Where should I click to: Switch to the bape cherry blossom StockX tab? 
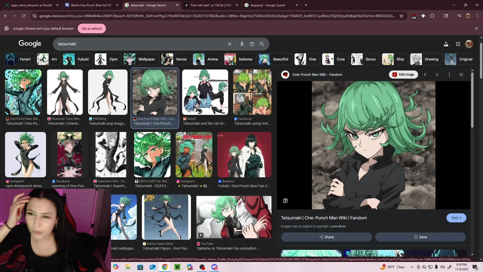[x=32, y=5]
